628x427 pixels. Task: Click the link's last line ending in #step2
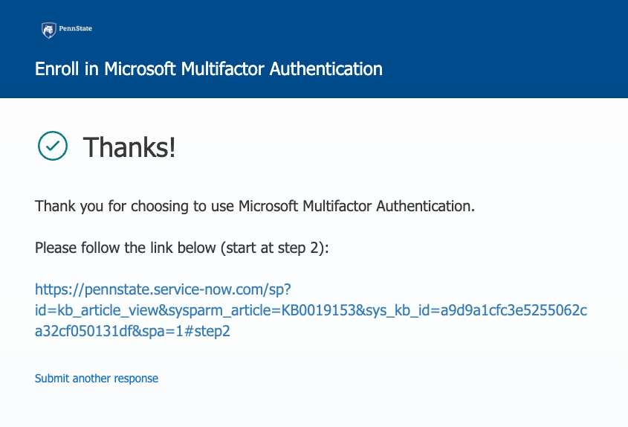pyautogui.click(x=132, y=331)
